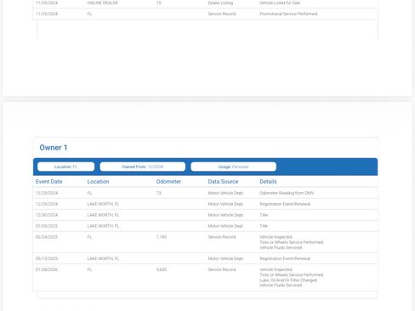Screen dimensions: 415x311
Task: Click date 11/25/2024 in the Promotional Service row
Action: [47, 14]
